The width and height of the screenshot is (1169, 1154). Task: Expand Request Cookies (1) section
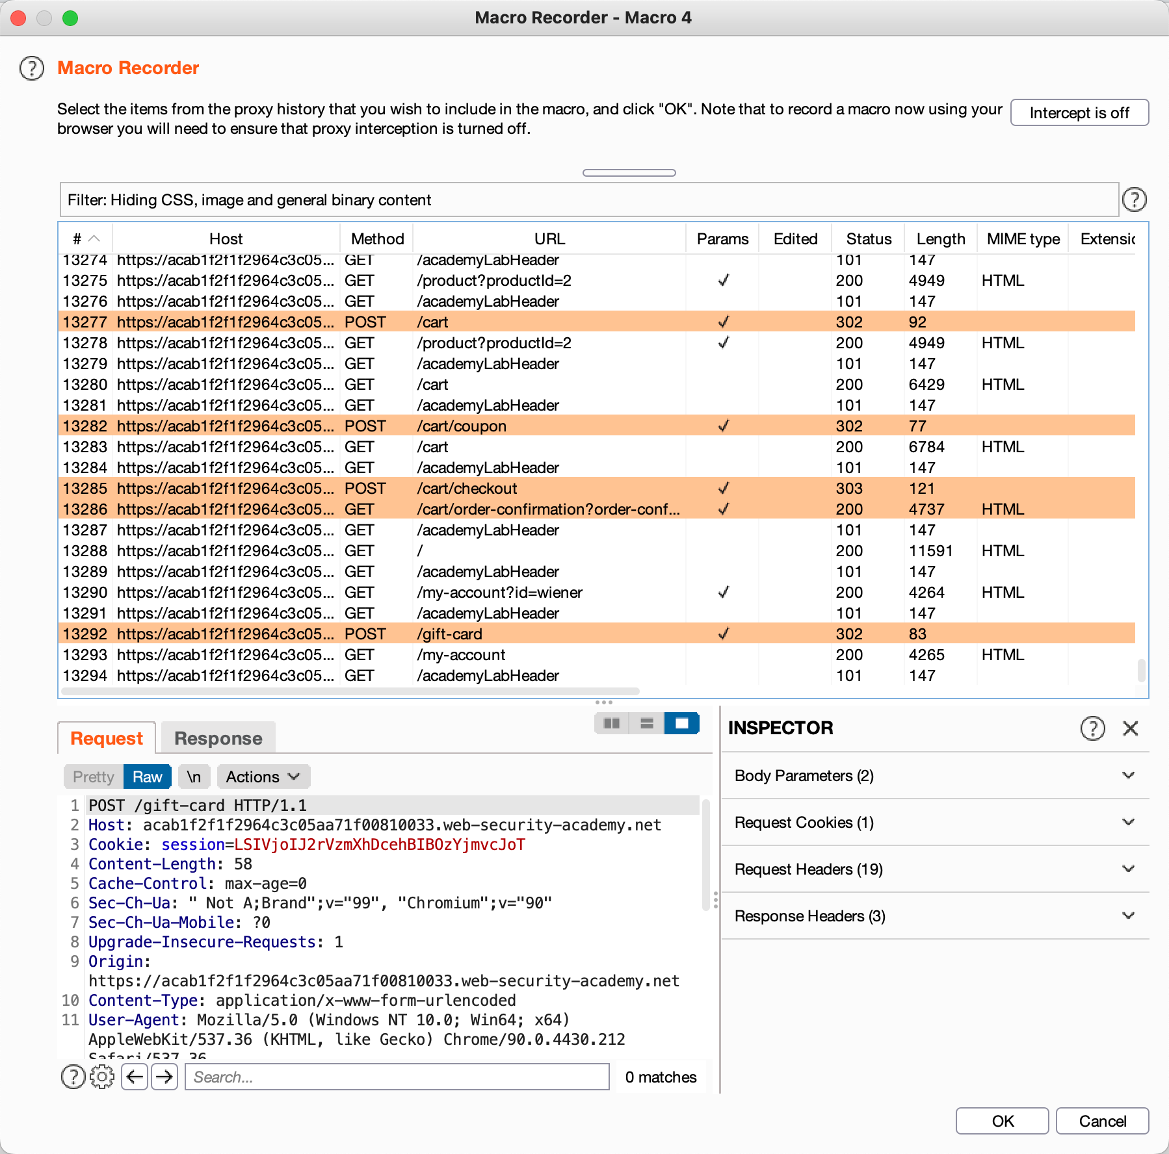pos(935,823)
